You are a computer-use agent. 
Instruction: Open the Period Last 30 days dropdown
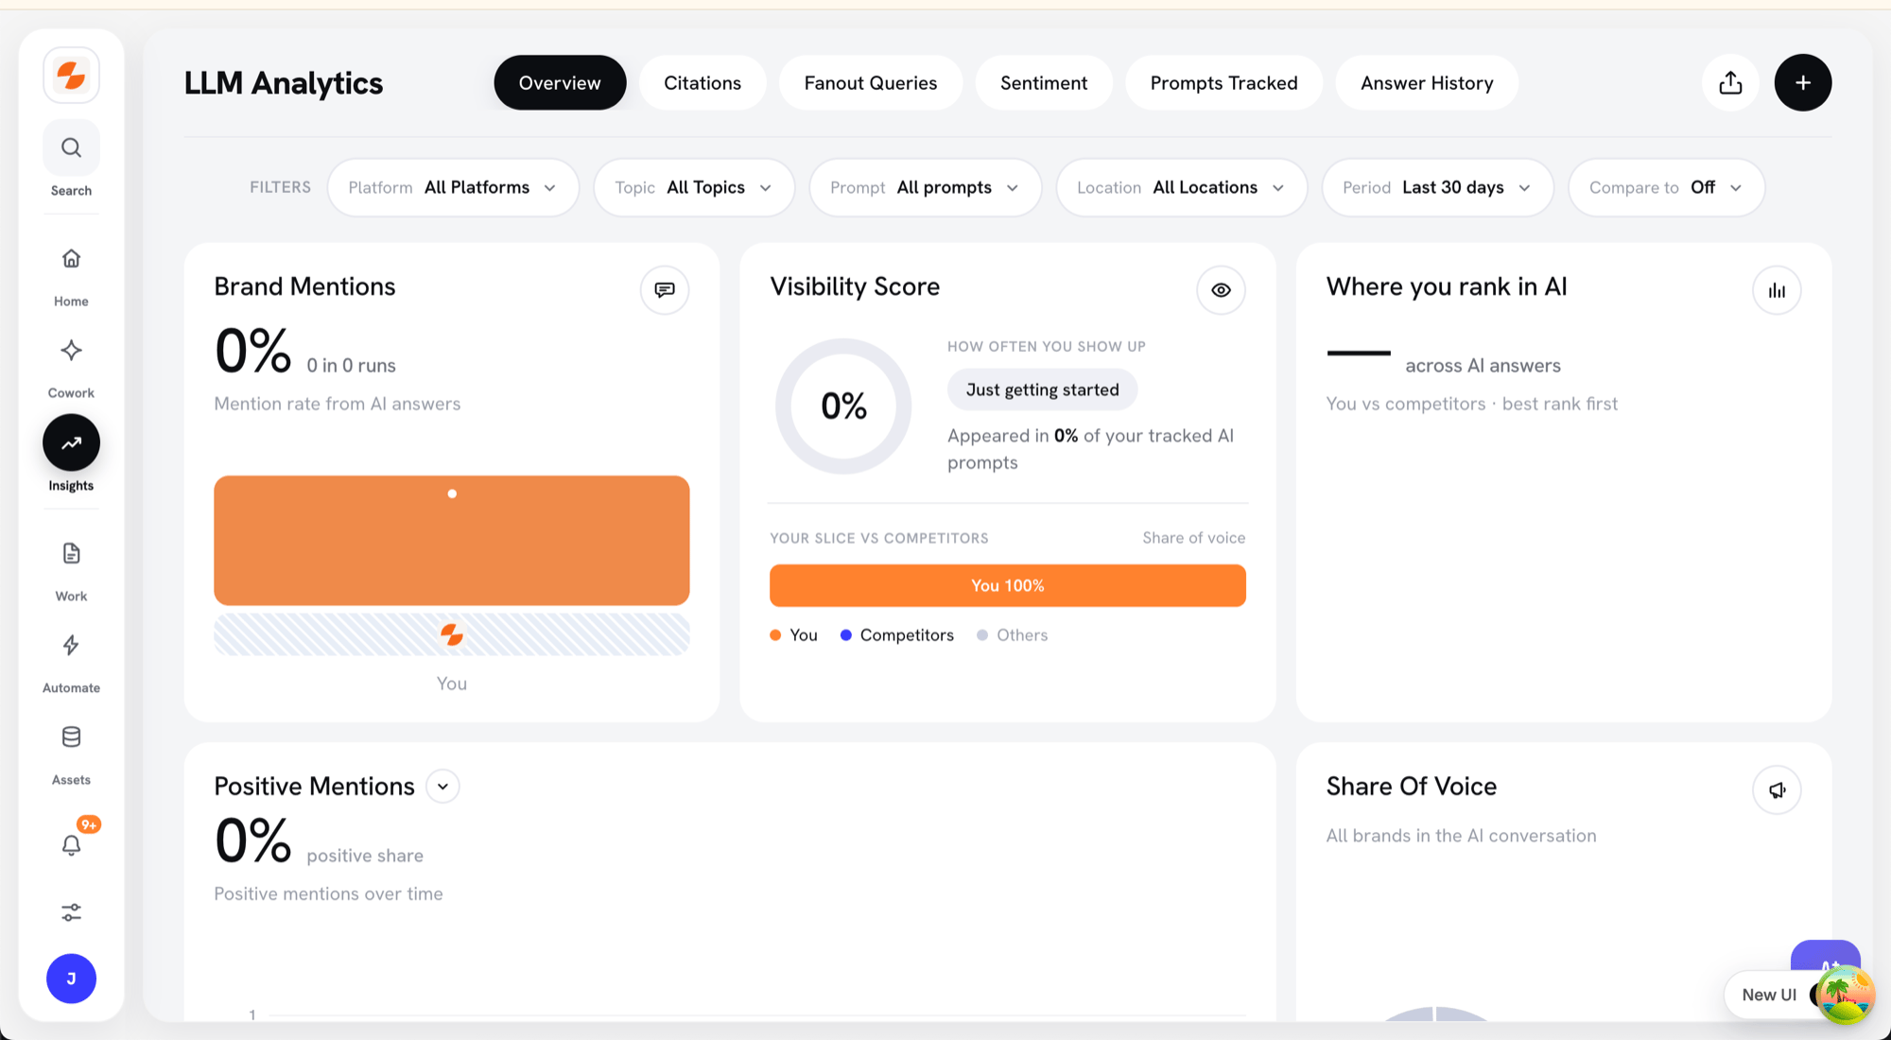[x=1437, y=187]
